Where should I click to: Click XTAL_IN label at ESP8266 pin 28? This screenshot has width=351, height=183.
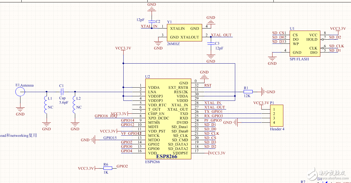click(x=213, y=103)
